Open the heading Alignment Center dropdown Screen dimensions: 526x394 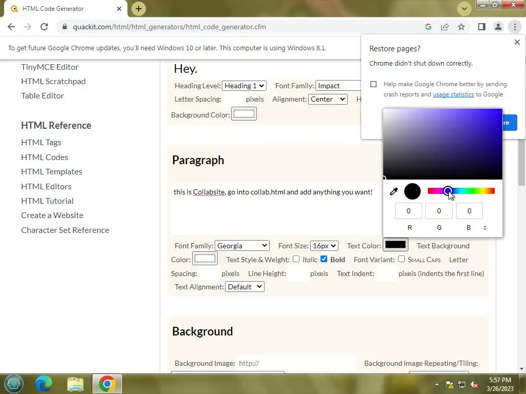point(328,99)
